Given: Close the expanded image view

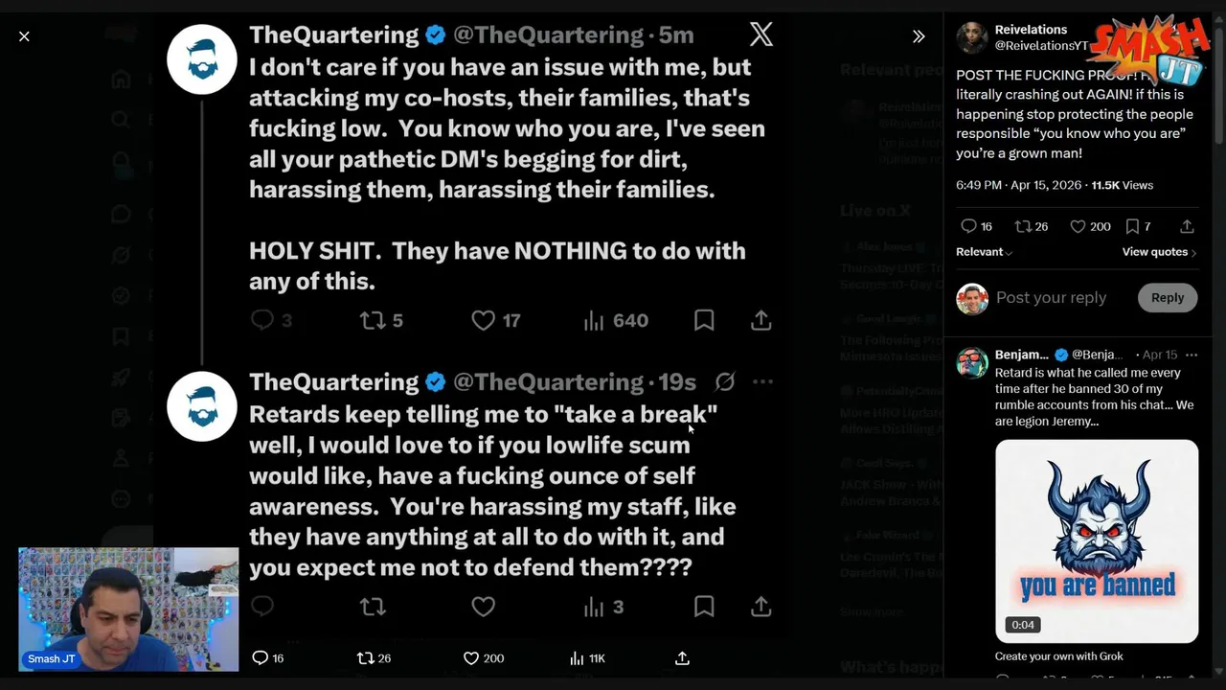Looking at the screenshot, I should pyautogui.click(x=24, y=36).
